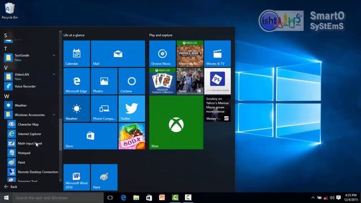Click the letter V section header
This screenshot has height=203, width=361.
(6, 68)
